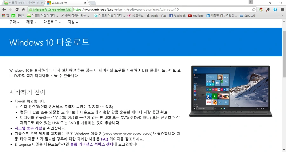Click the vertical scrollbar thumb
The width and height of the screenshot is (286, 152).
pyautogui.click(x=284, y=54)
